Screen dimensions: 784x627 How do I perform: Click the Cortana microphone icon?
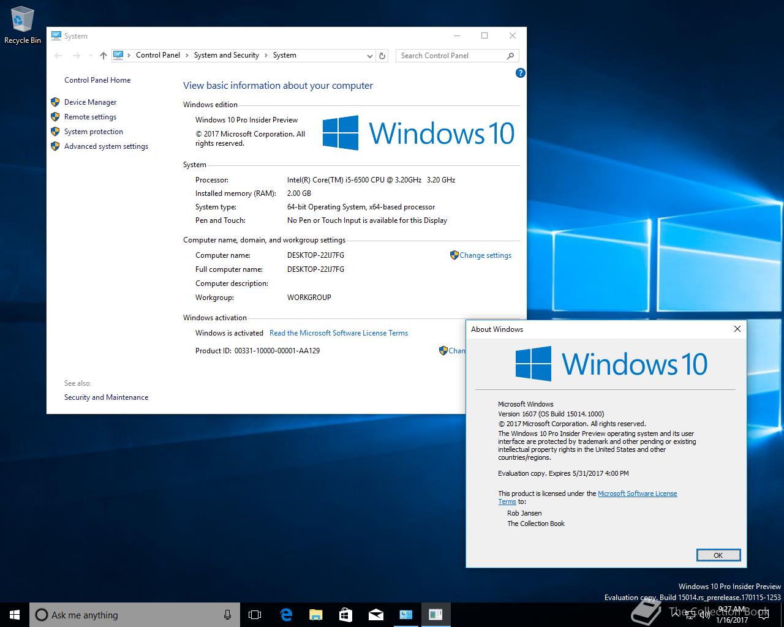point(227,615)
